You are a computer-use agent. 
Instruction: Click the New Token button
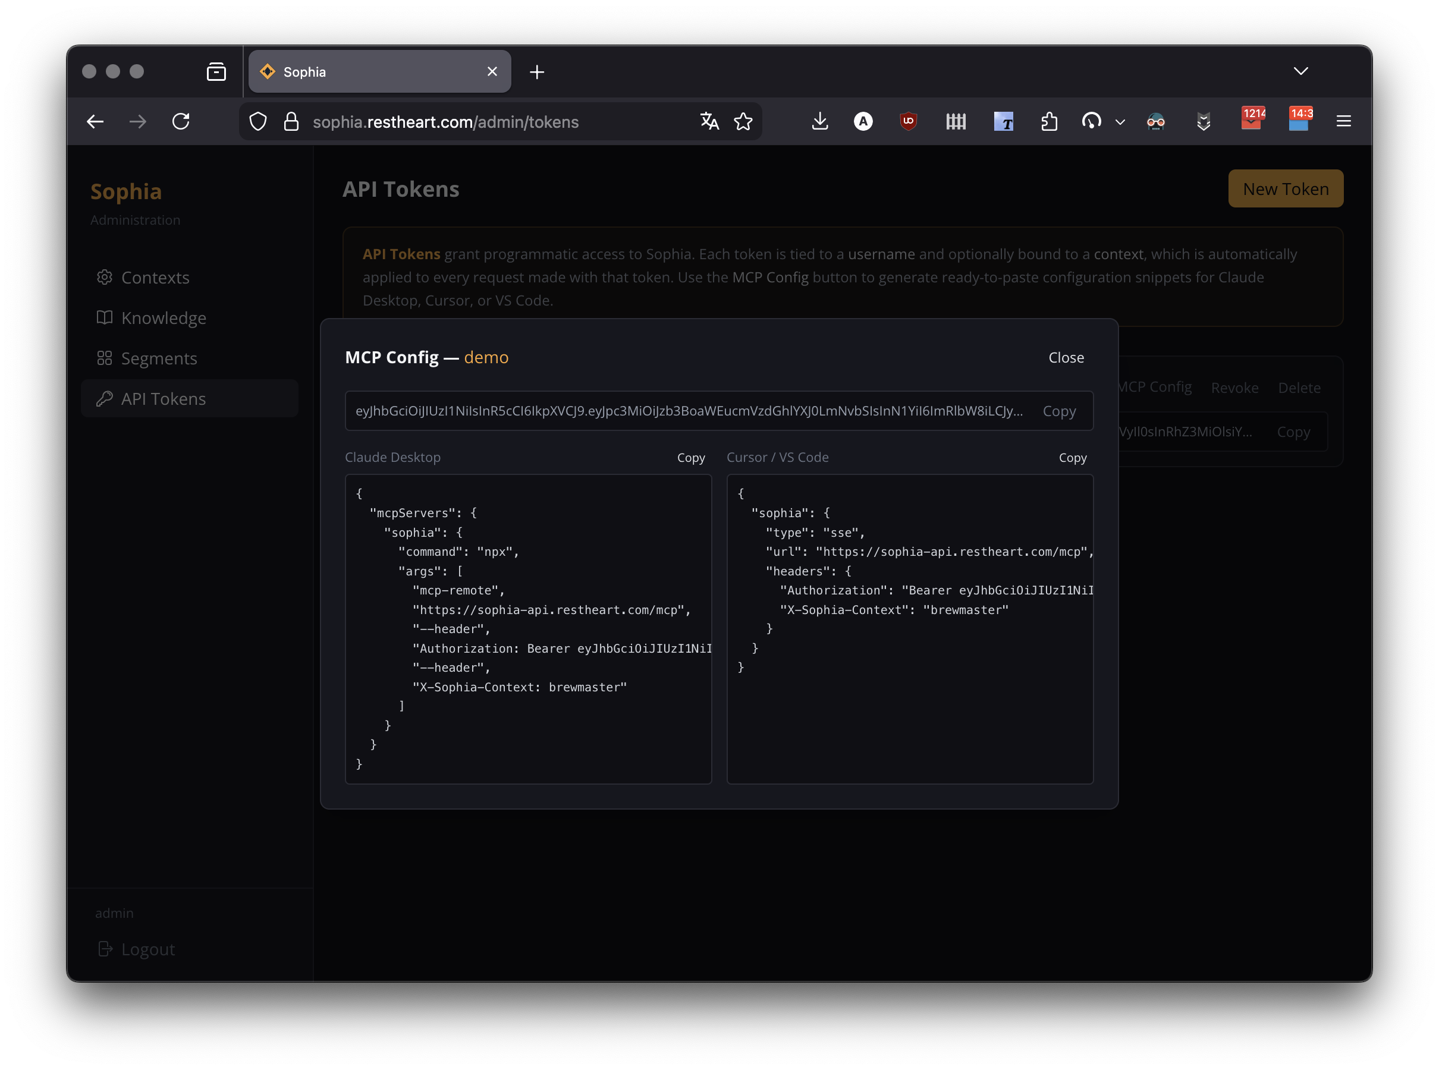point(1285,188)
